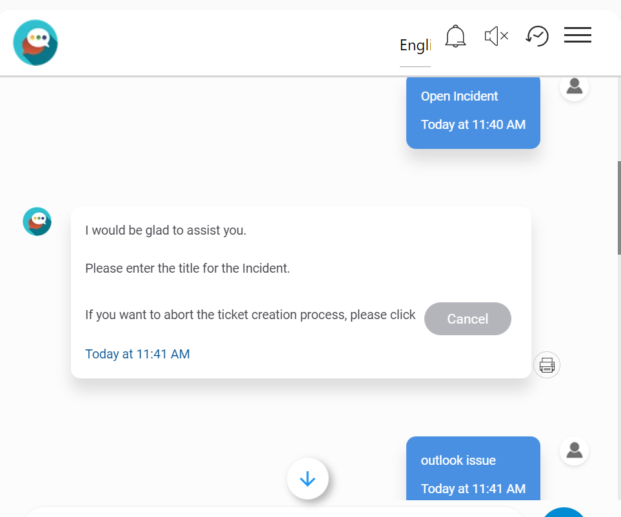Click "Please enter the title for the Incident" text

point(188,268)
